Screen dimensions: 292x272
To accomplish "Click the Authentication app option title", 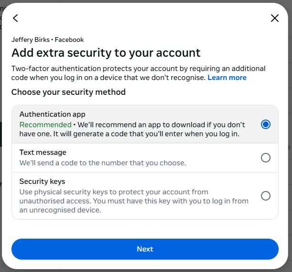I will pos(52,114).
